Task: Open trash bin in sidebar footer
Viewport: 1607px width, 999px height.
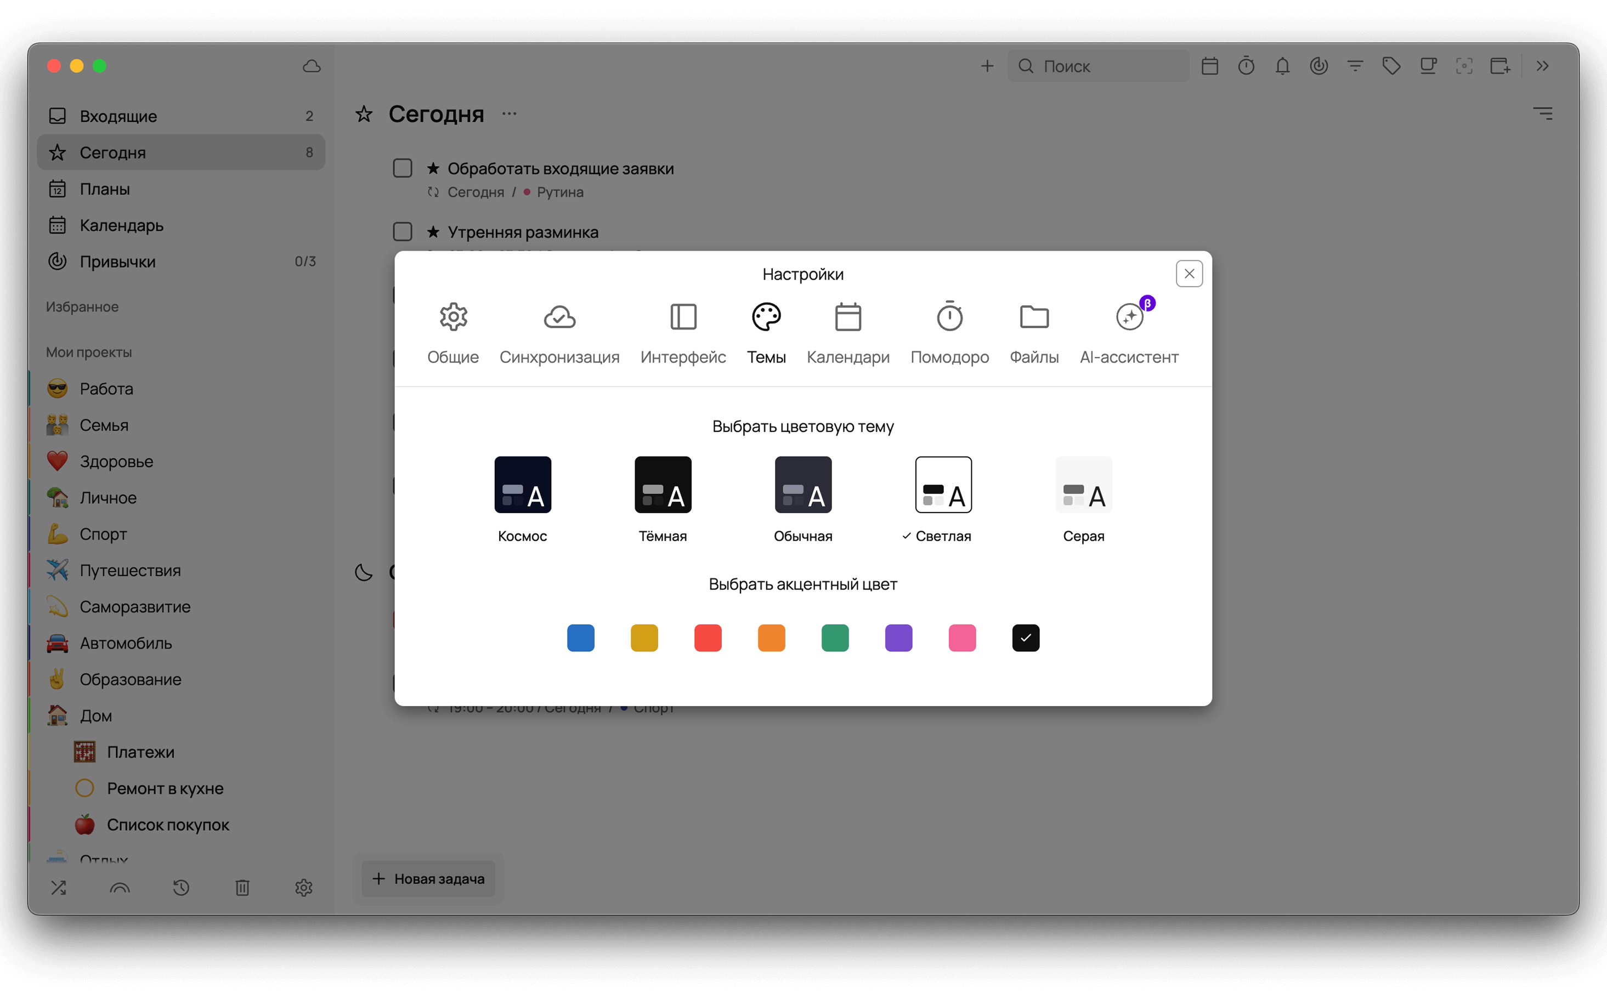Action: [x=242, y=887]
